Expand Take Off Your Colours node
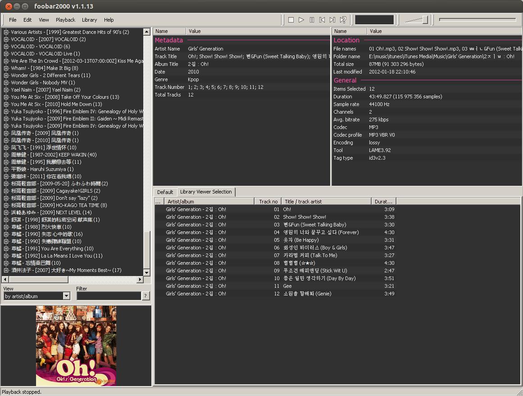The width and height of the screenshot is (523, 396). click(6, 97)
